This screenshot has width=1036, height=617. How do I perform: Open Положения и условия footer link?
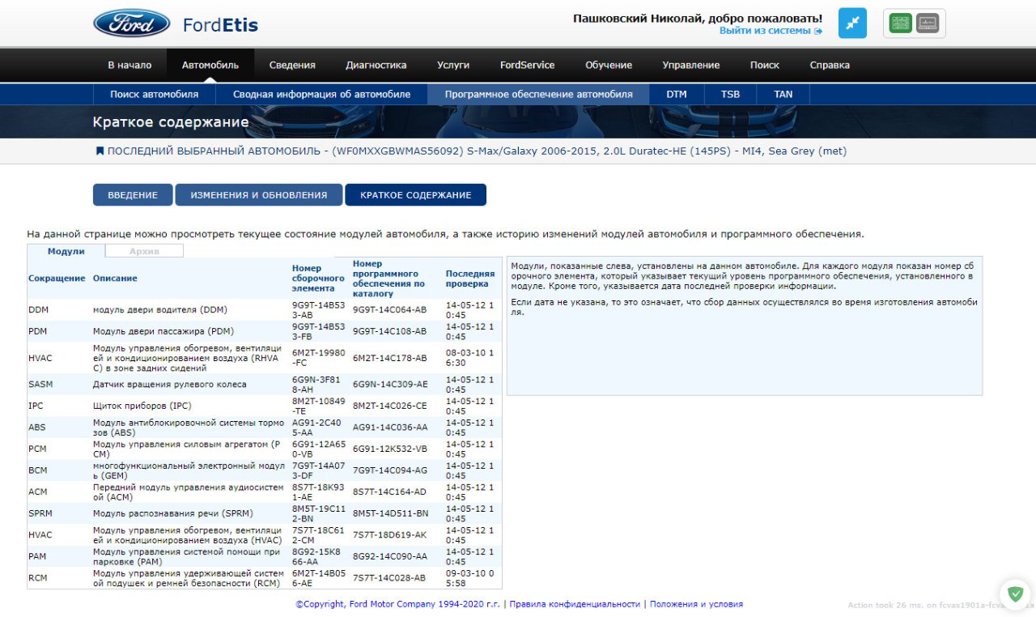(696, 604)
